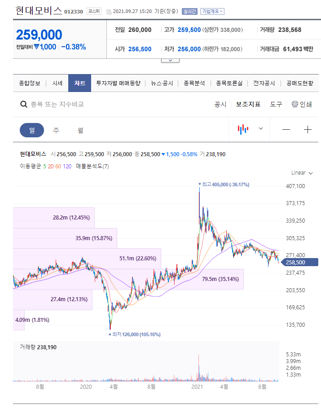Click the 258,500 current price tag

click(299, 262)
